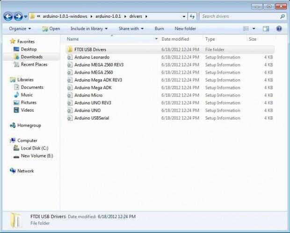Select the Arduino Mega ADK REV3 file icon
Screen dimensions: 290x233
tap(70, 80)
